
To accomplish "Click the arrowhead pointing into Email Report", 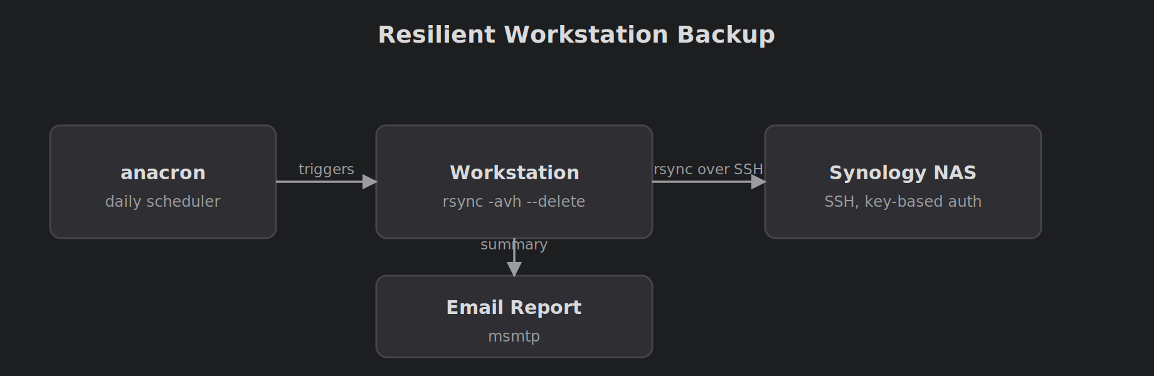I will click(514, 269).
